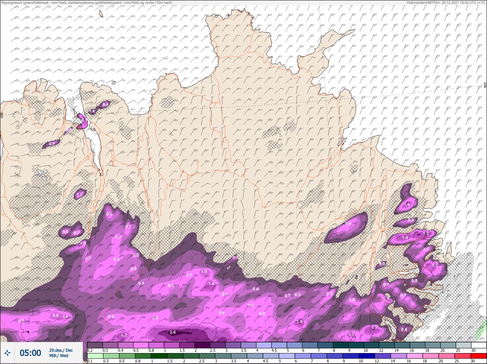Click the 1.7 precipitation value on the map
Screen dimensions: 487x364
tap(374, 328)
